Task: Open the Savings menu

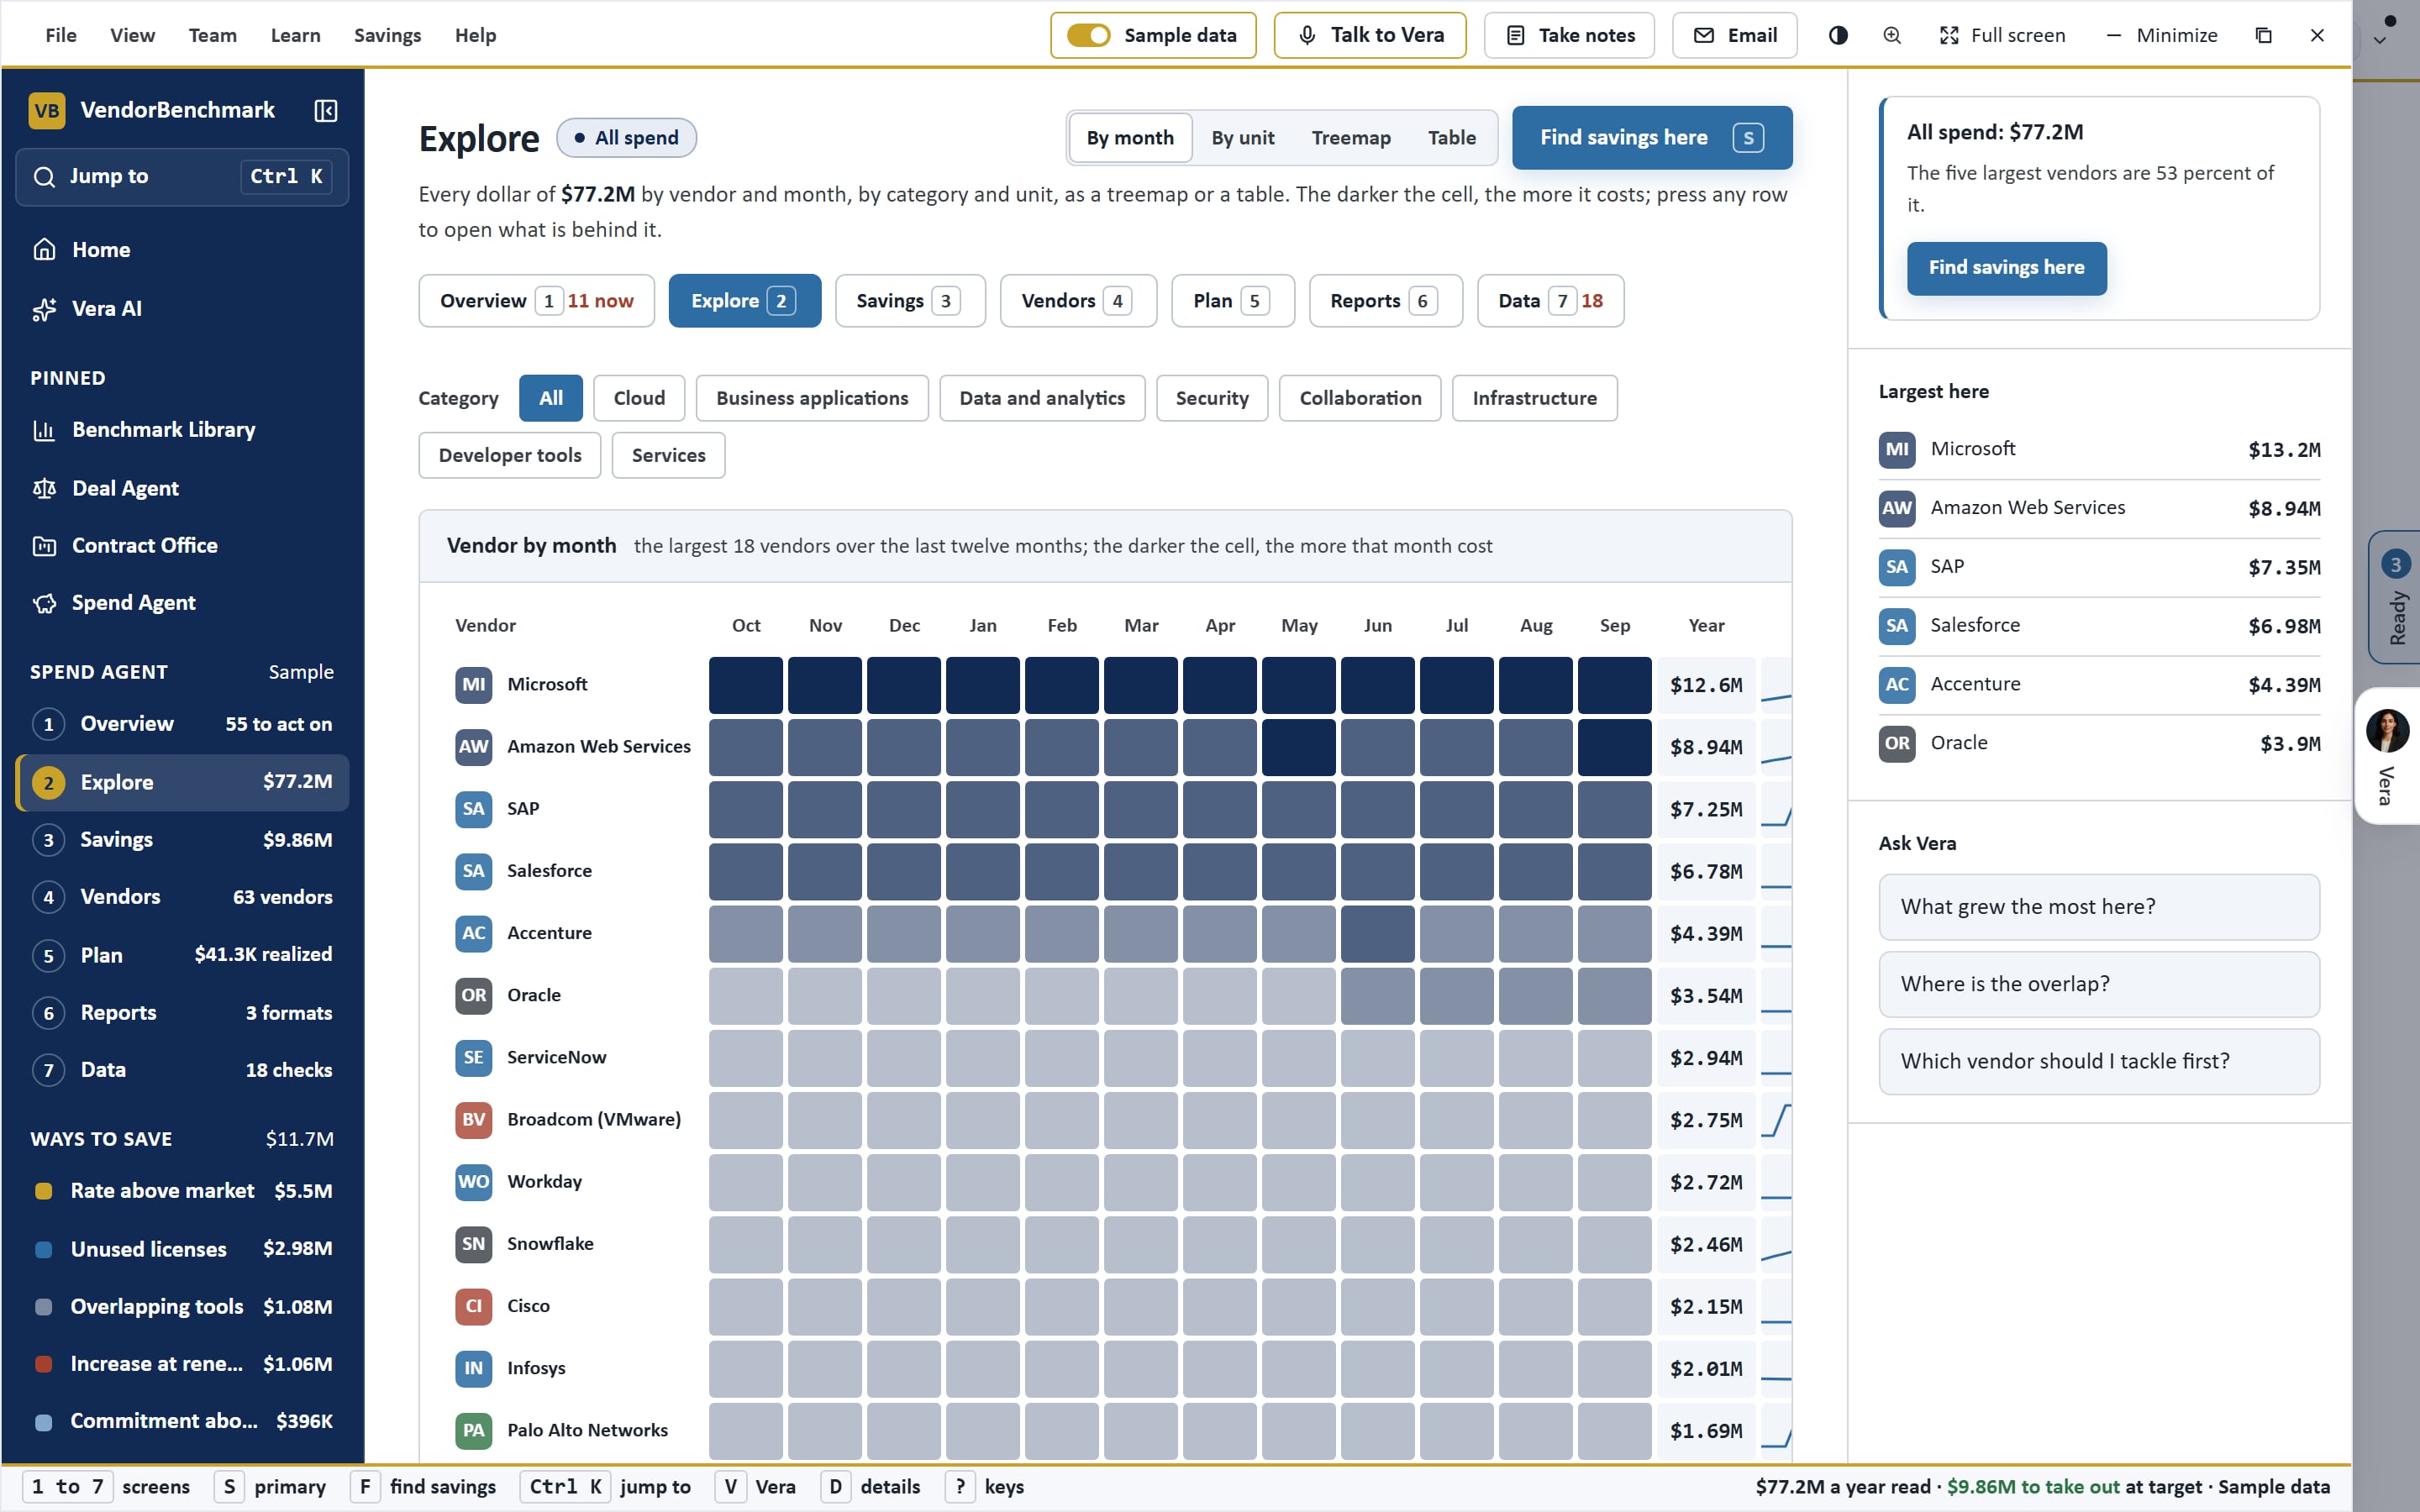Action: pyautogui.click(x=387, y=35)
